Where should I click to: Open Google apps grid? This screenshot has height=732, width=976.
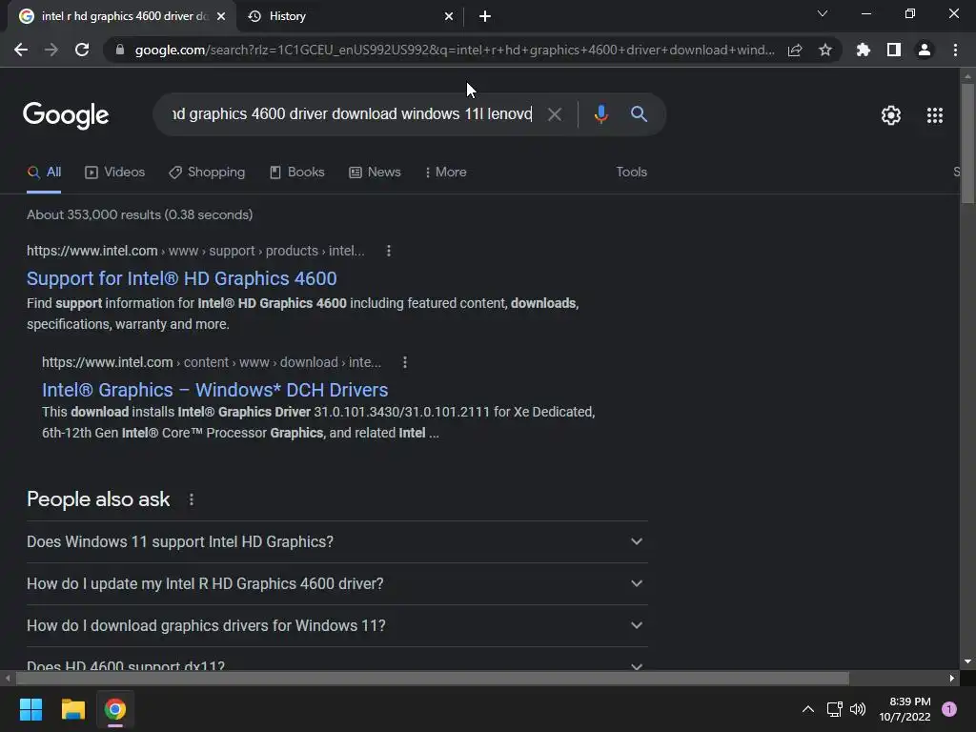click(x=935, y=115)
